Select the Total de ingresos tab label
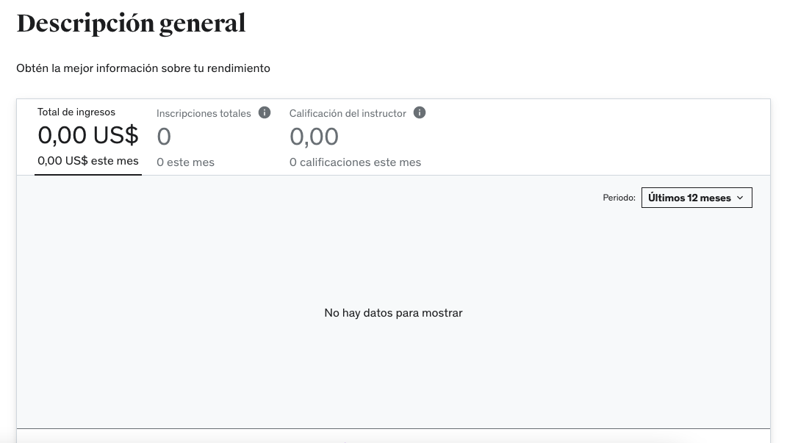Viewport: 787px width, 443px height. pos(76,112)
